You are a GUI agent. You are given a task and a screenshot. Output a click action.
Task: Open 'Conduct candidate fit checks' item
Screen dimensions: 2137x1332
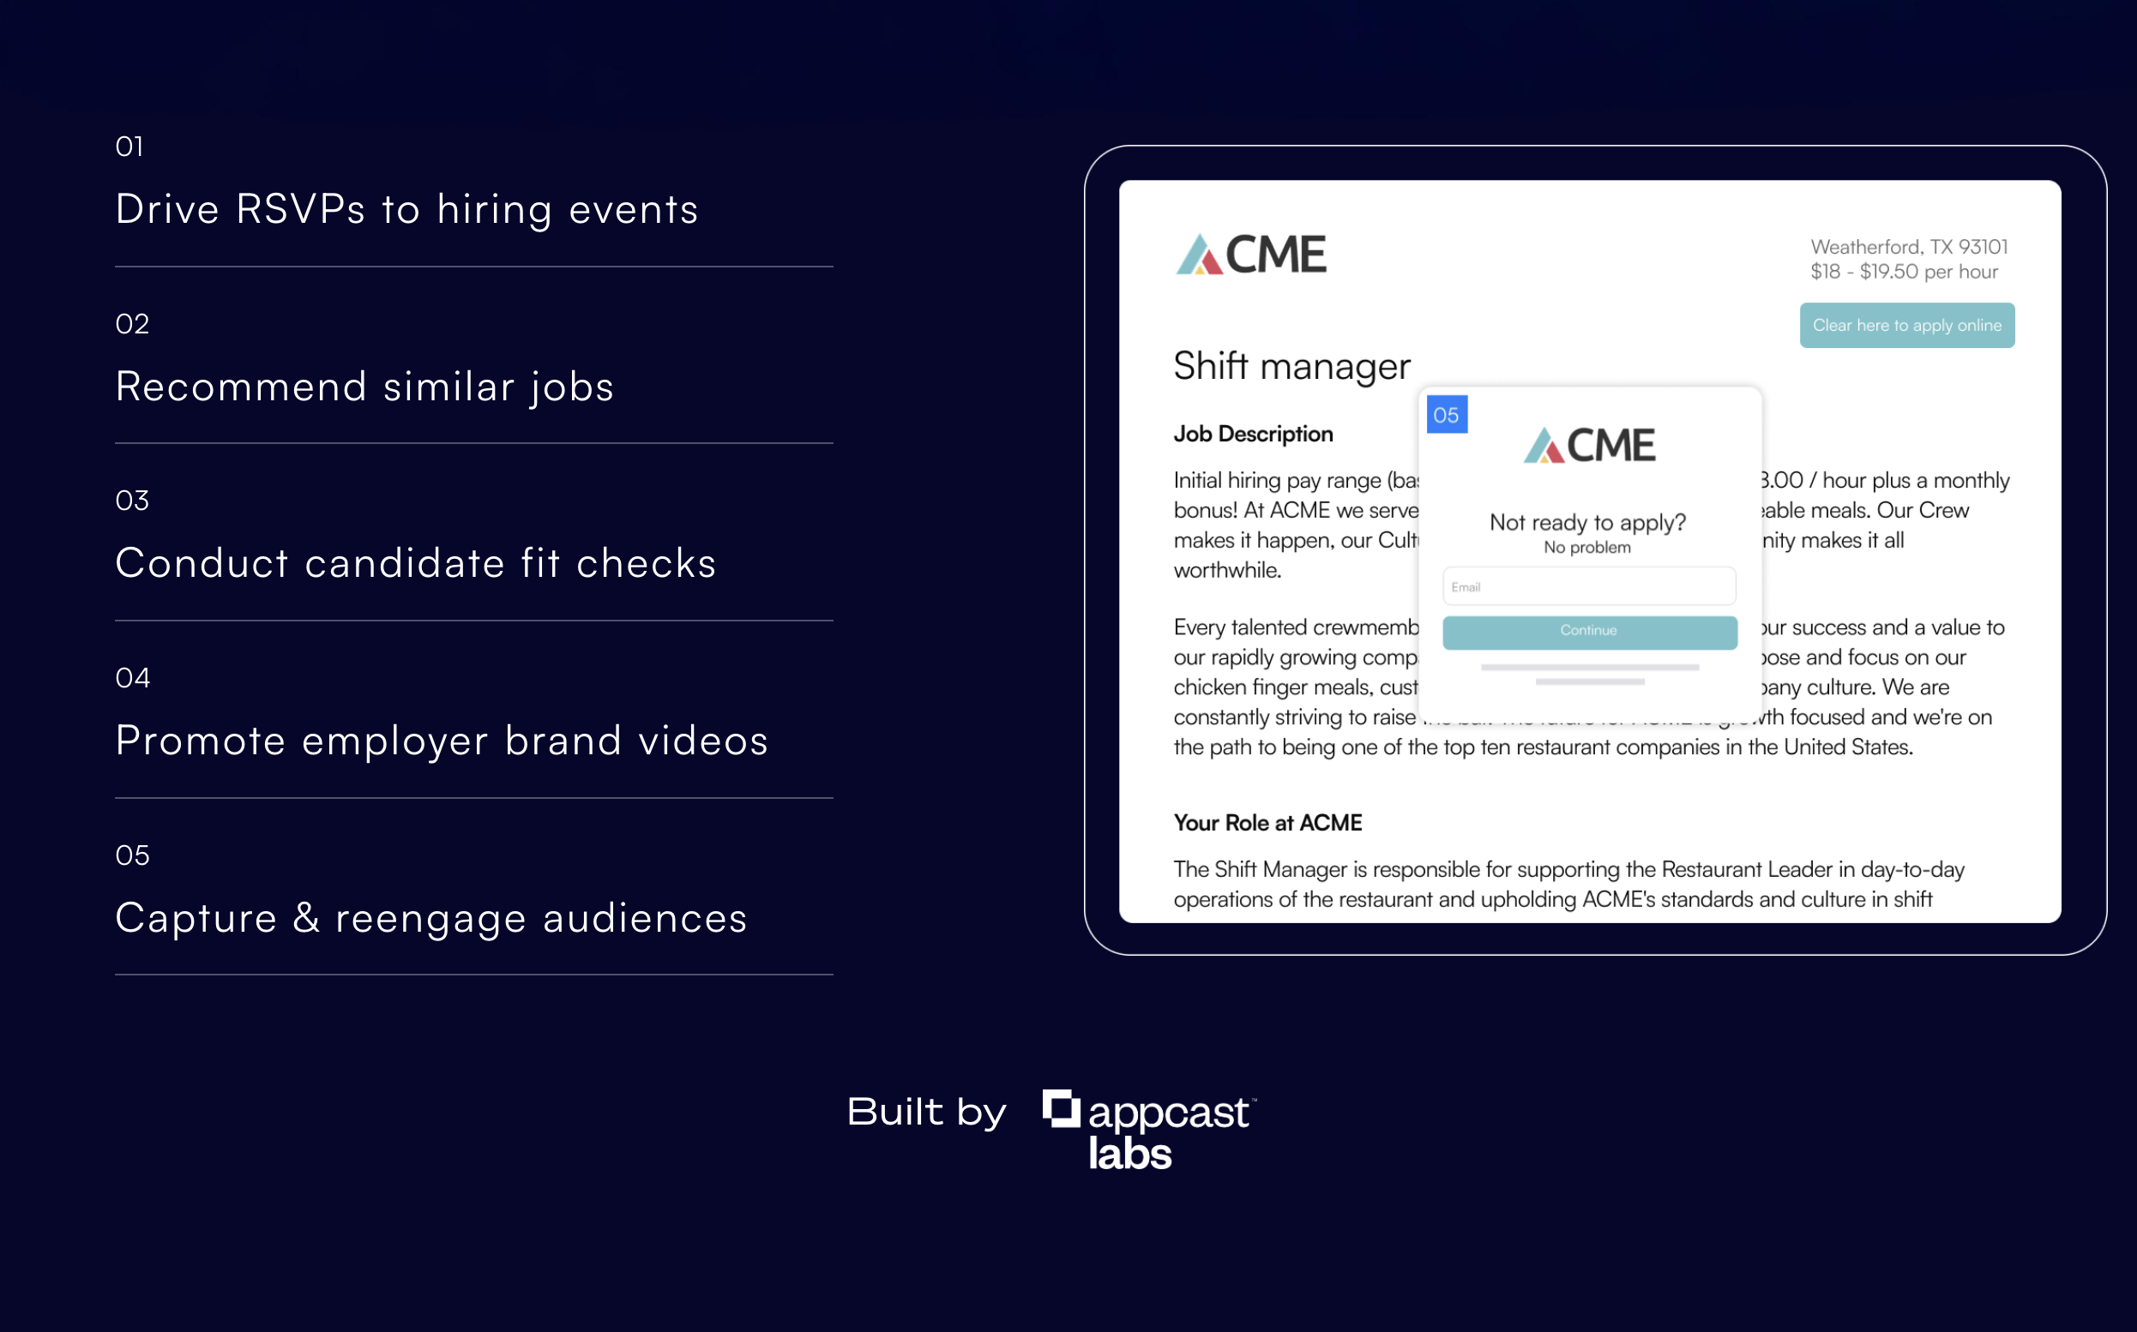pos(415,564)
